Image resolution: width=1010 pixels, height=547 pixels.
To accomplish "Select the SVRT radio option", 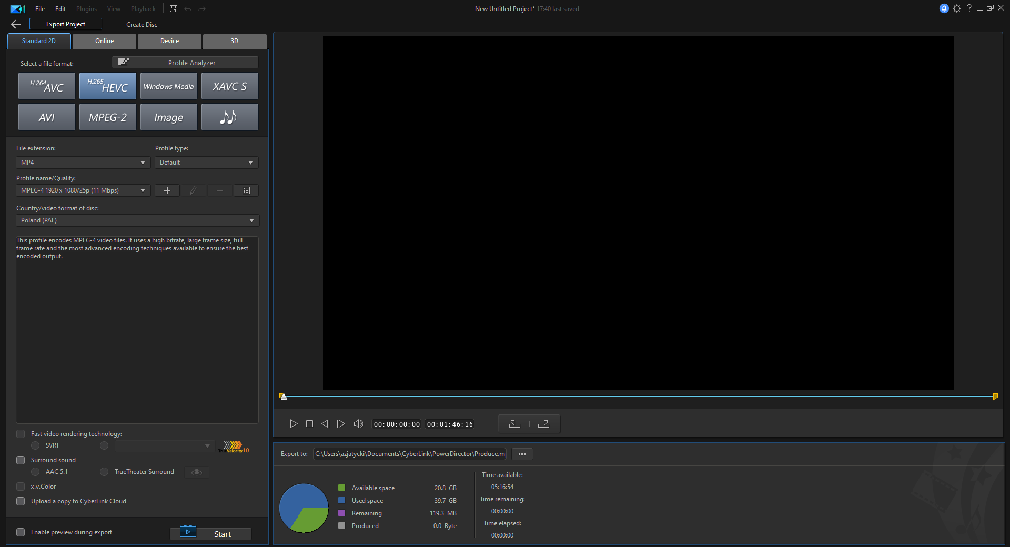I will (x=35, y=445).
